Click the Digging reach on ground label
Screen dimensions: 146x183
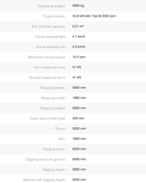[45, 159]
